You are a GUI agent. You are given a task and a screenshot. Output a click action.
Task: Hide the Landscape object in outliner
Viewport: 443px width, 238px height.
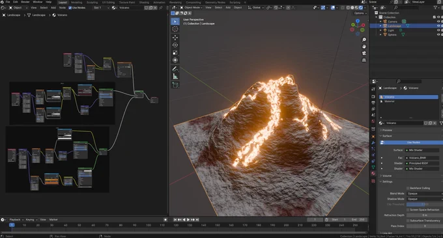(438, 26)
